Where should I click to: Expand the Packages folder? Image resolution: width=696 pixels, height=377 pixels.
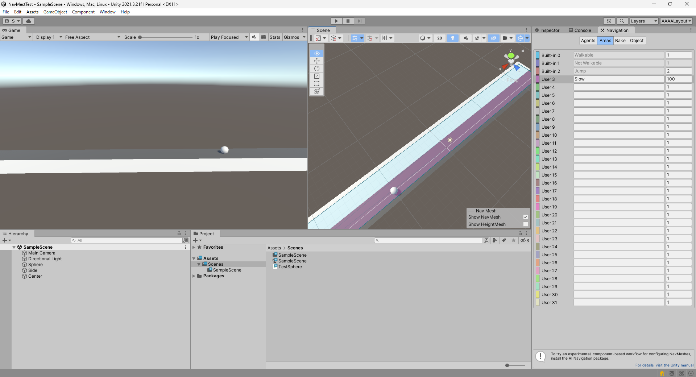194,276
